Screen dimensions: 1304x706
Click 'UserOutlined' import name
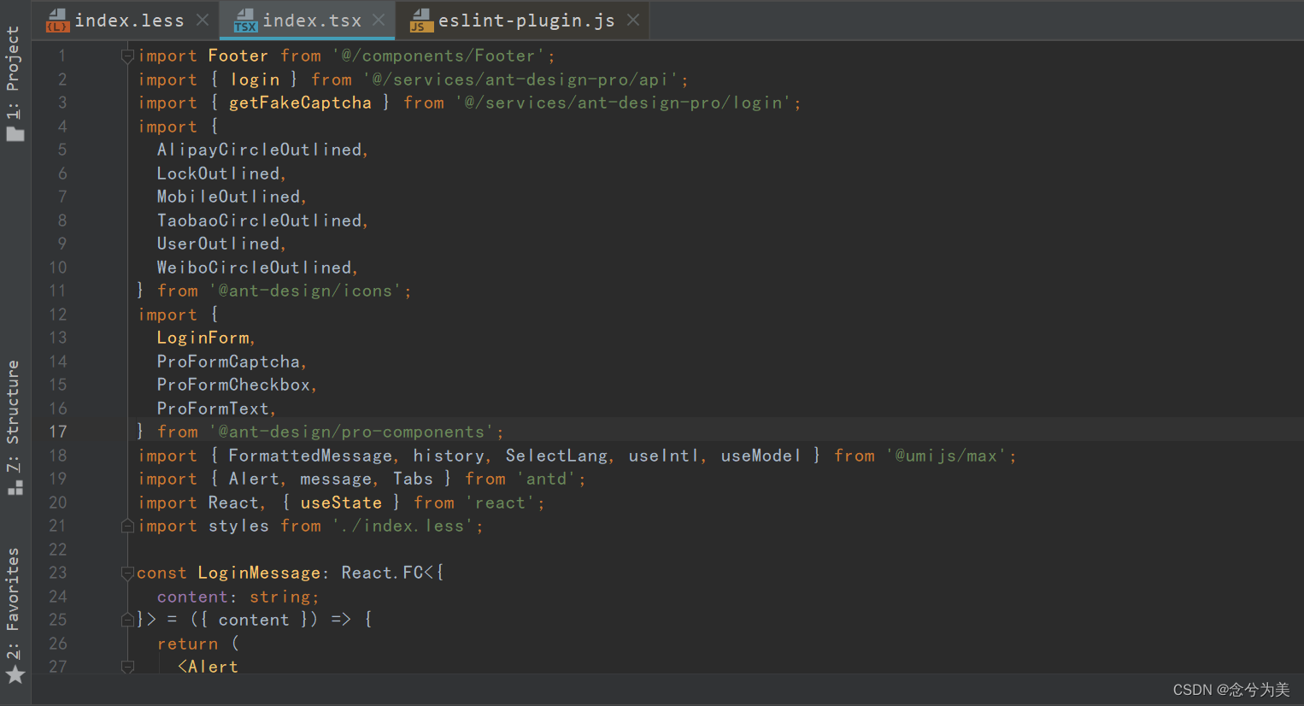(219, 244)
